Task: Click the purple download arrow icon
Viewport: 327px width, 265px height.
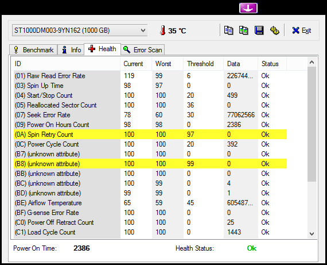Action: [x=248, y=8]
